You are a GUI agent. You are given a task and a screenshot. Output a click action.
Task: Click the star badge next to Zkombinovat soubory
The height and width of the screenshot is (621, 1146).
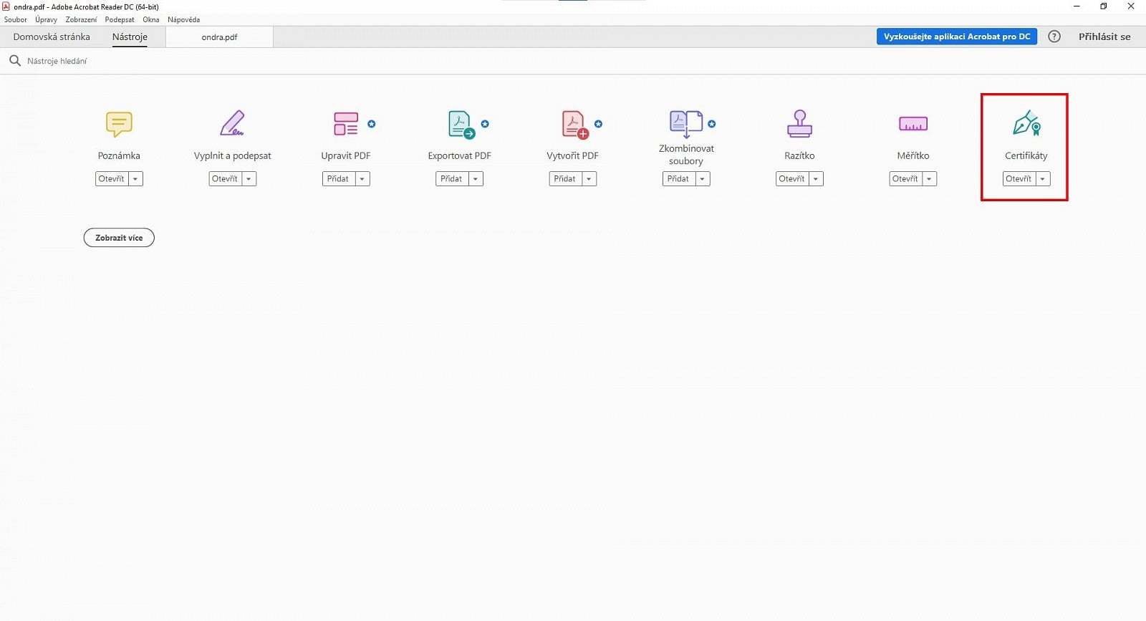coord(712,124)
